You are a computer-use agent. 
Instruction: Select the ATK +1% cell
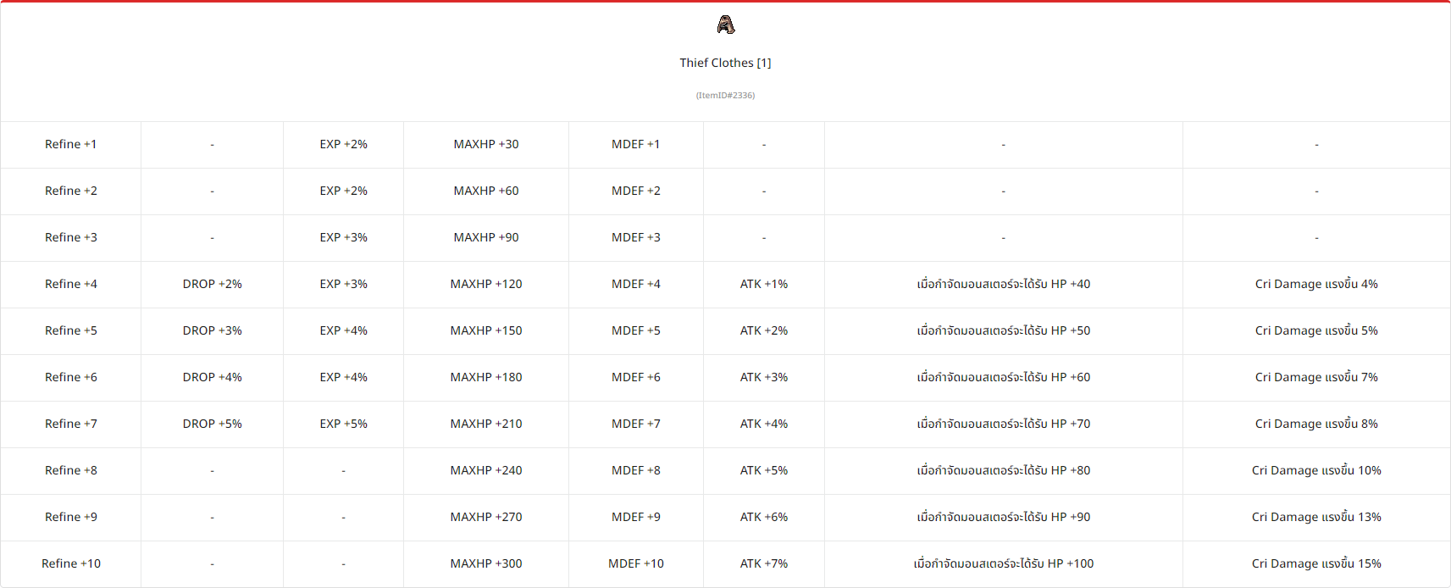(x=764, y=285)
